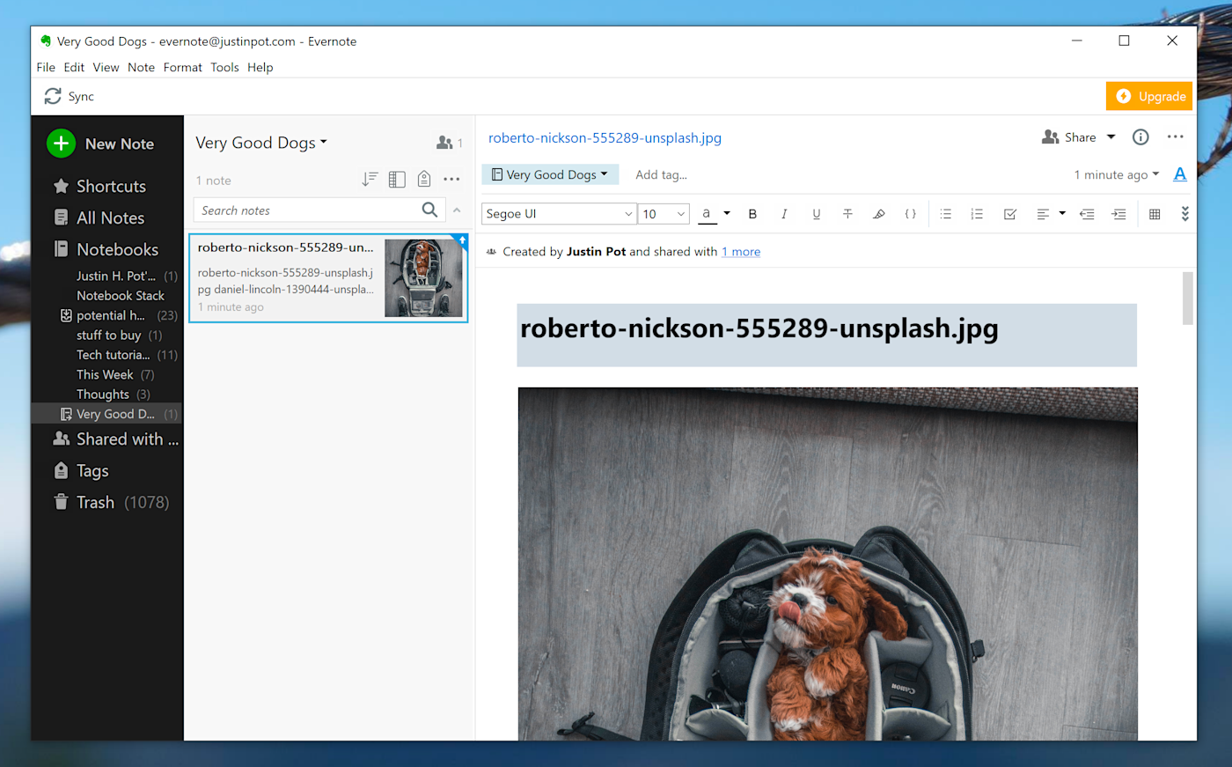Open the Help menu
The width and height of the screenshot is (1232, 767).
tap(260, 67)
